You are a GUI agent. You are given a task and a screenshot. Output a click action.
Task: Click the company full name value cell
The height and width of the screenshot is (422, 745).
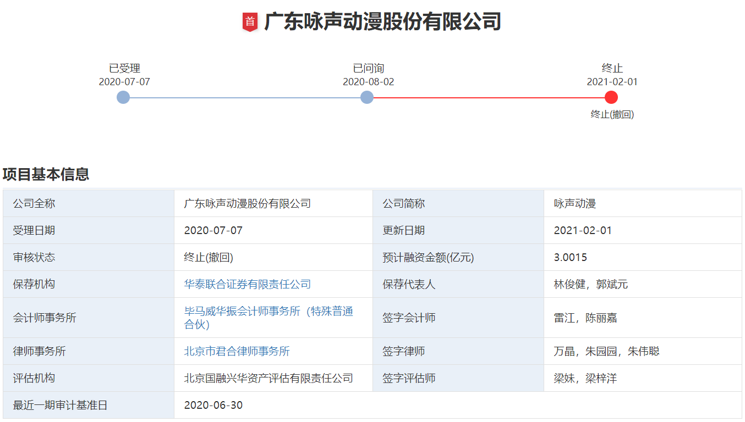(x=273, y=203)
